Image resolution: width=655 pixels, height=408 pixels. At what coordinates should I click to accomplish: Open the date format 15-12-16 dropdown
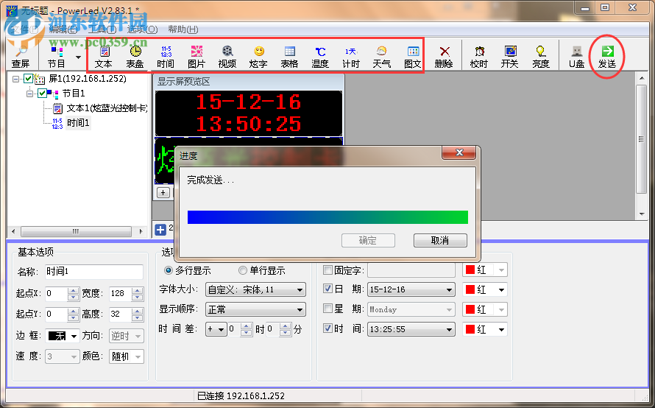411,289
